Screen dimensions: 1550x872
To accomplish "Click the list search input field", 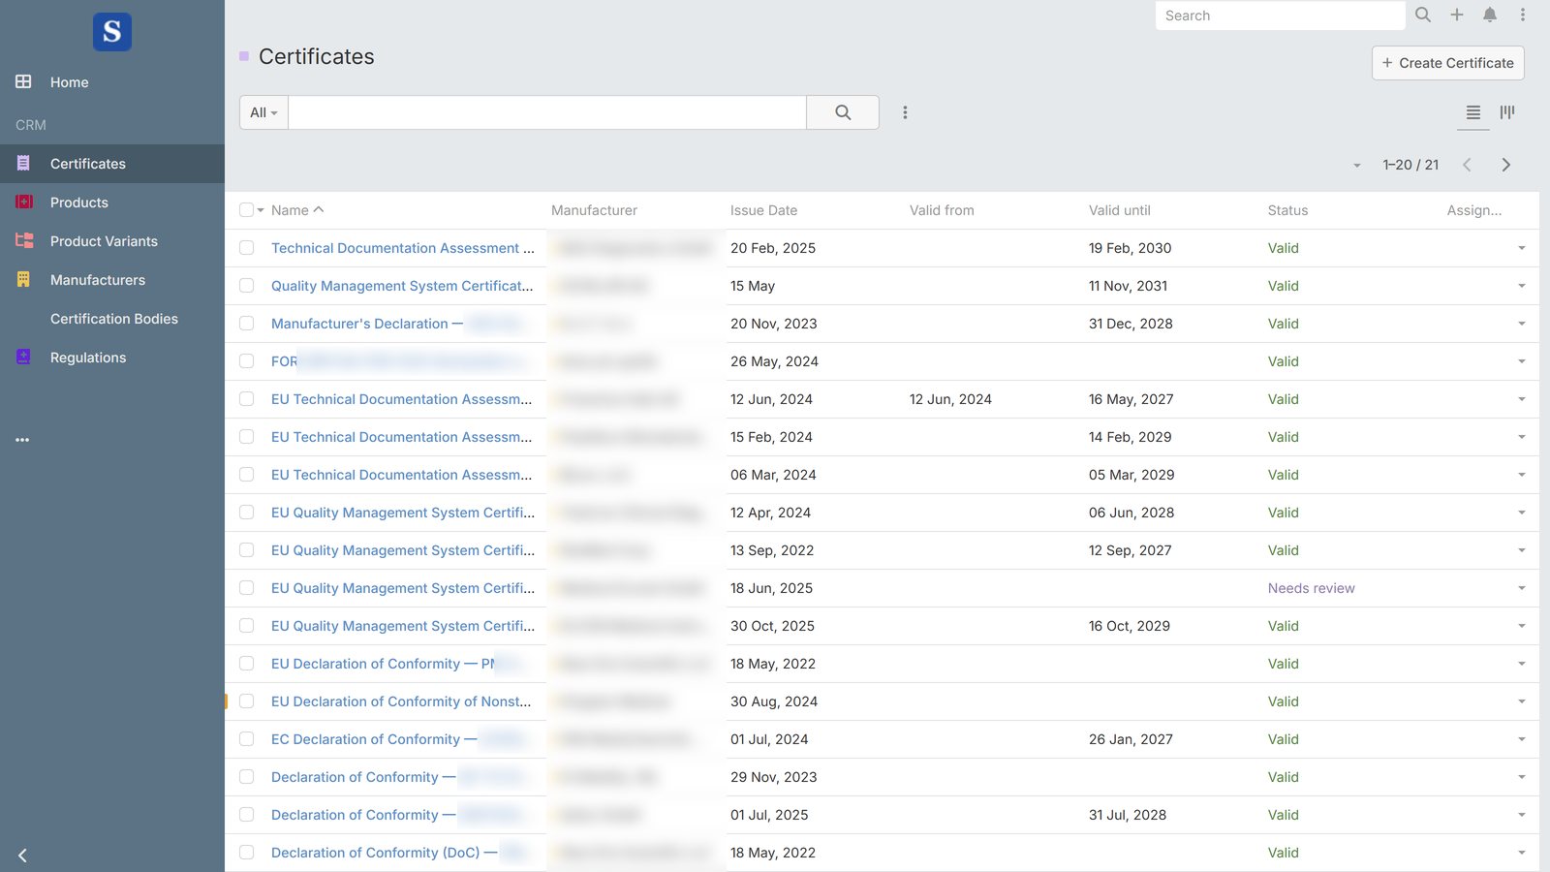I will [547, 112].
